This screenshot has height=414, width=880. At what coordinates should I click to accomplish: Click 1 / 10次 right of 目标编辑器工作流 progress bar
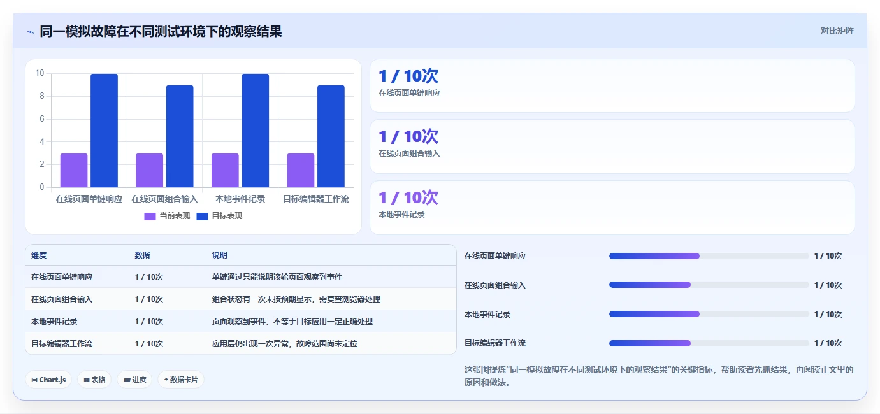coord(828,343)
